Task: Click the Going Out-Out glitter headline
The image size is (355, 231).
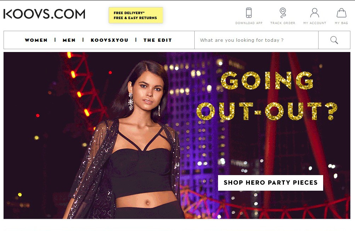Action: [267, 96]
